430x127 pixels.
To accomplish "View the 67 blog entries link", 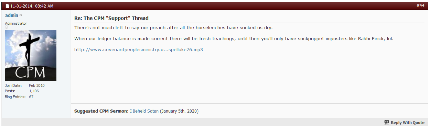I will 31,97.
